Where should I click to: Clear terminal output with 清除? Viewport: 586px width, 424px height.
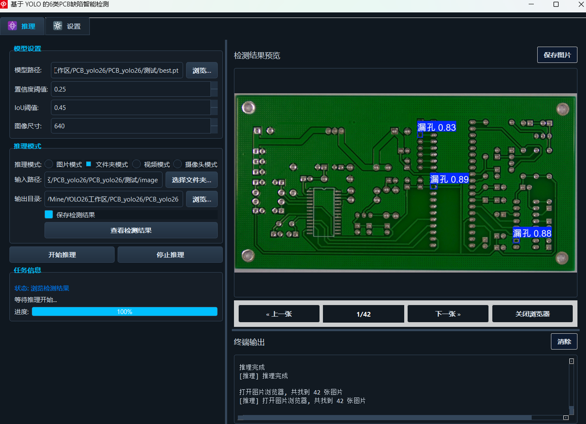point(564,341)
